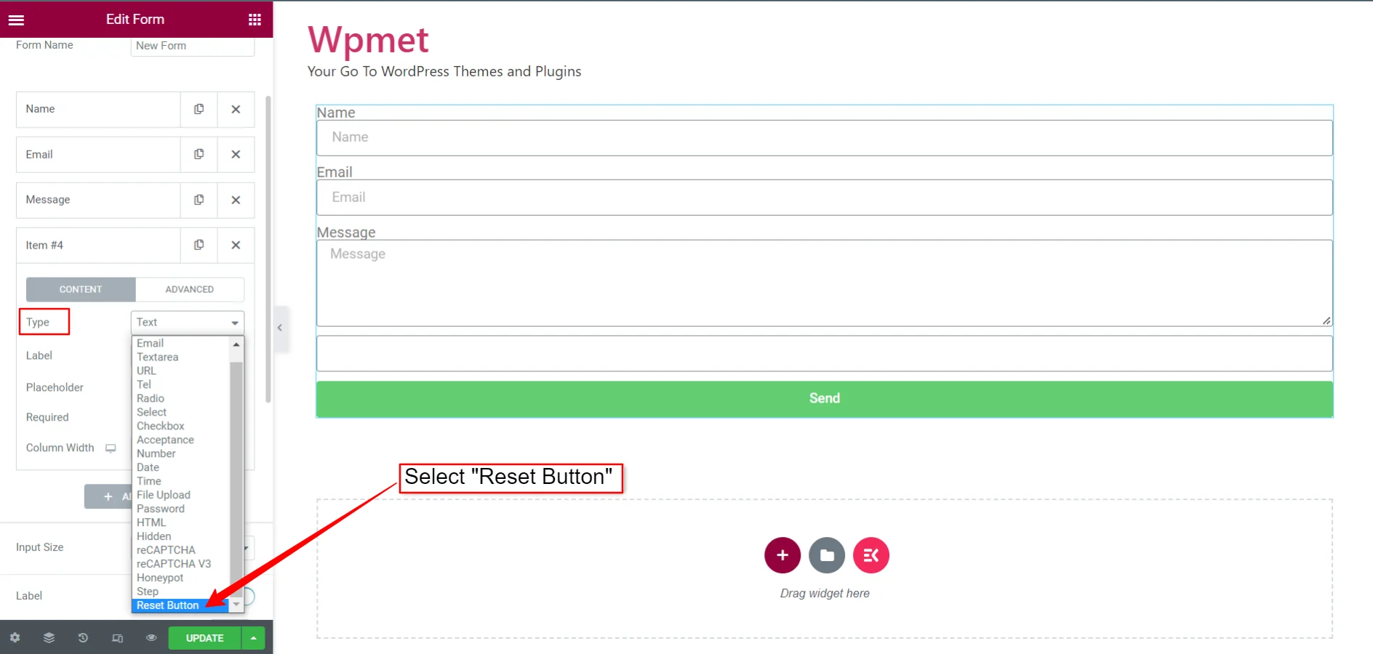Switch to the Advanced tab
The height and width of the screenshot is (654, 1373).
189,289
